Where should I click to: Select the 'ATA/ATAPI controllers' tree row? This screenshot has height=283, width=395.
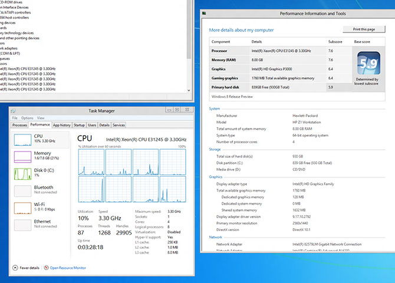pos(15,12)
